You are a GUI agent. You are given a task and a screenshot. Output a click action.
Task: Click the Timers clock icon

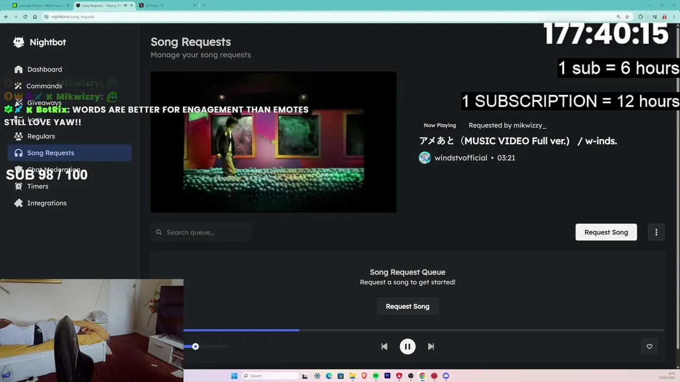[19, 186]
